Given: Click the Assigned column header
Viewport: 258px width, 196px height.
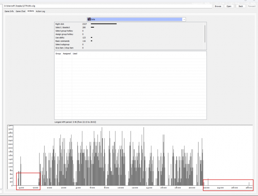Looking at the screenshot, I should pyautogui.click(x=67, y=54).
